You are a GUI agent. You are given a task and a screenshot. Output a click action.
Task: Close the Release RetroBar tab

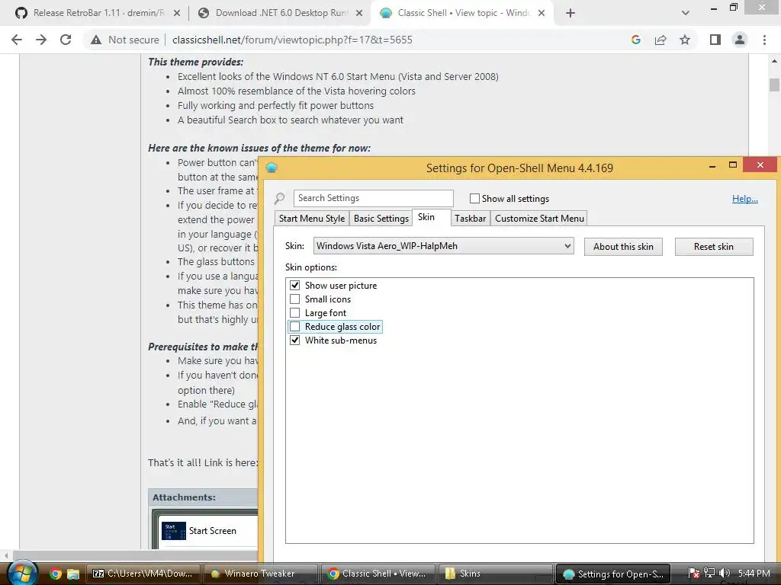pos(176,13)
